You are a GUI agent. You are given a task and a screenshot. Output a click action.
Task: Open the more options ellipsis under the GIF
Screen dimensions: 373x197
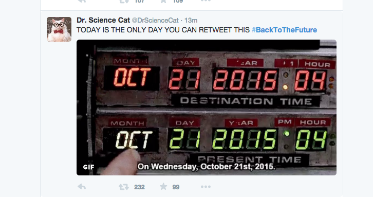tap(206, 187)
